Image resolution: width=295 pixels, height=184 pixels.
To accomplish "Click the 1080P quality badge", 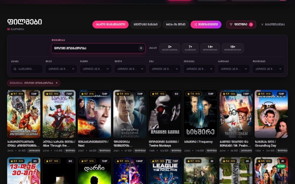I will click(139, 161).
